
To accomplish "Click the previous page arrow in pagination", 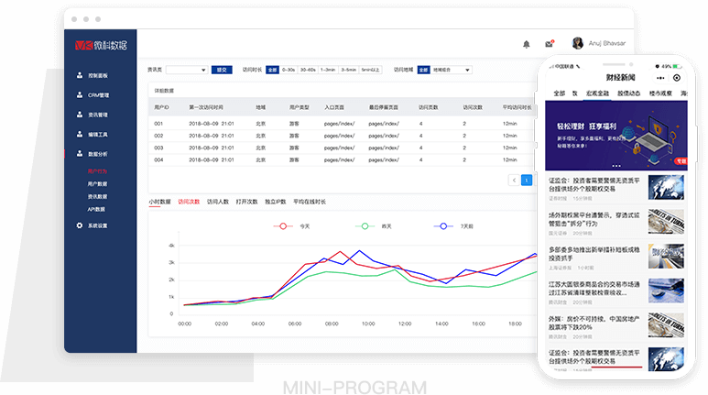I will [x=514, y=181].
